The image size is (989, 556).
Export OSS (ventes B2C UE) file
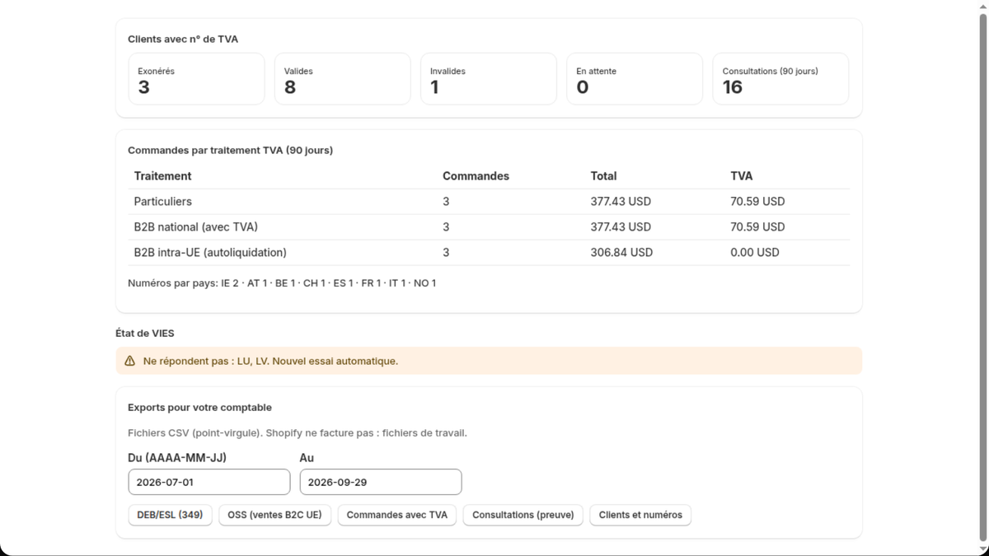click(274, 515)
